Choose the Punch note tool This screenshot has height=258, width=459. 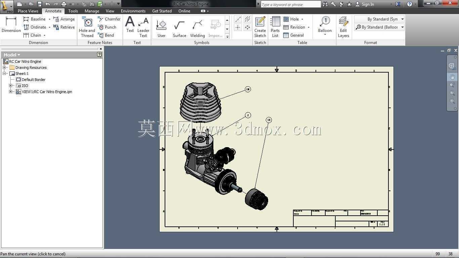pos(107,27)
